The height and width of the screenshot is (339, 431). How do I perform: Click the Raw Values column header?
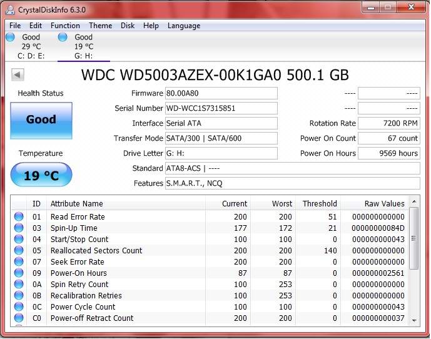tap(384, 204)
